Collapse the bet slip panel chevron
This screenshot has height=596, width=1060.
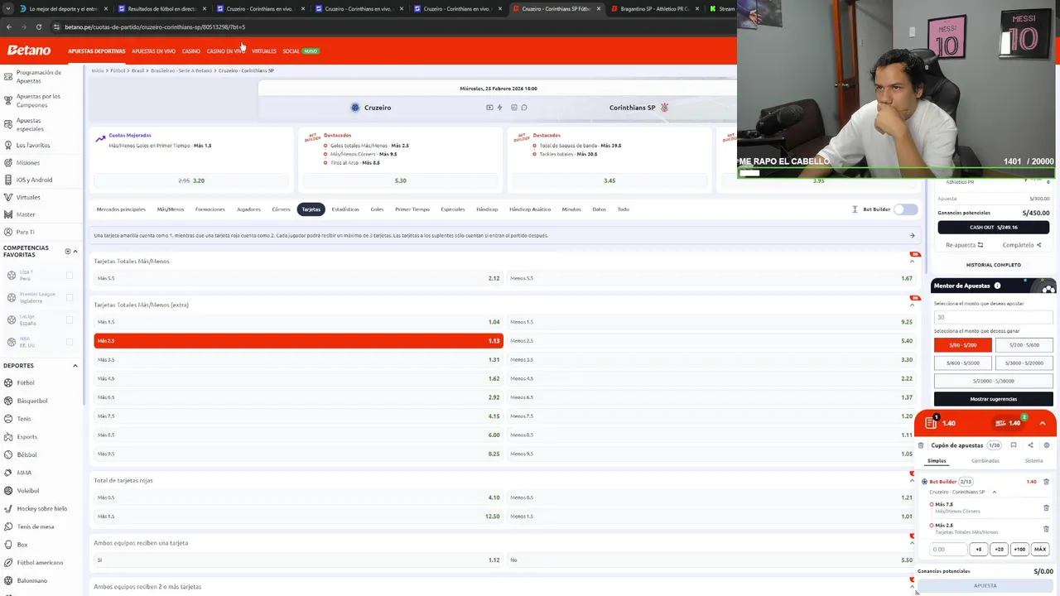(1043, 423)
